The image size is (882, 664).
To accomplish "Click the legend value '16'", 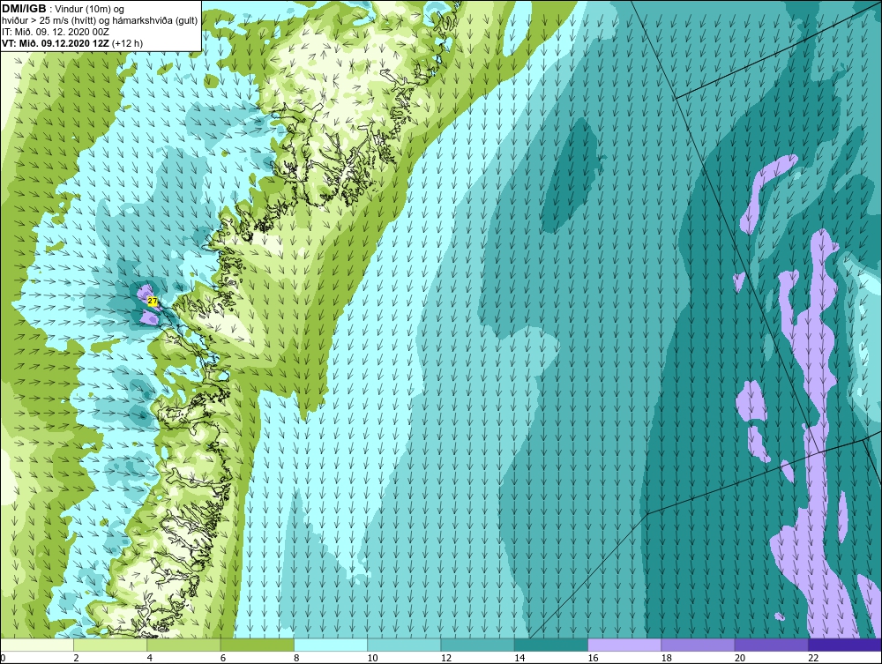I will click(x=593, y=658).
